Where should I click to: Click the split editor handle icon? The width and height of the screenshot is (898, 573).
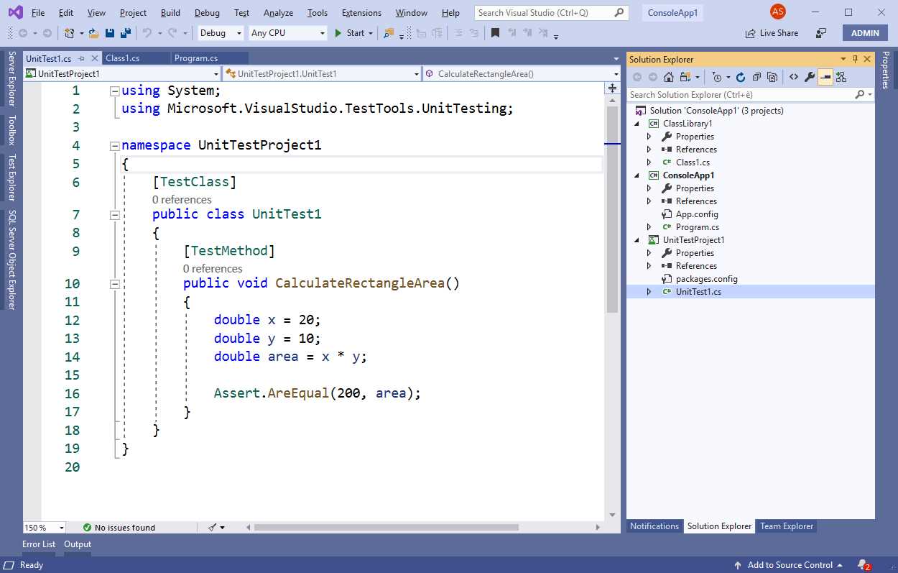612,88
